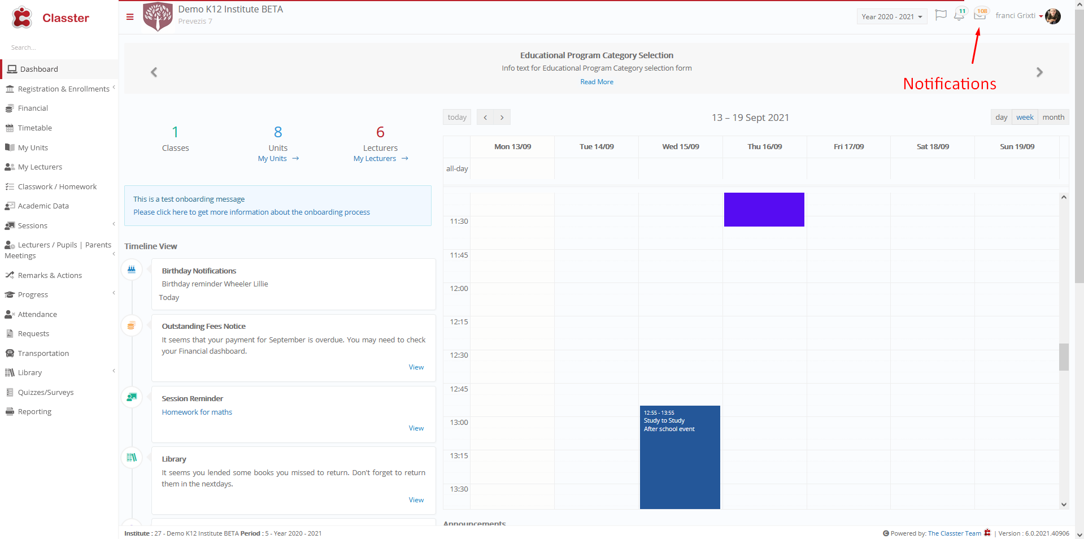
Task: Switch calendar to month view
Action: (x=1053, y=118)
